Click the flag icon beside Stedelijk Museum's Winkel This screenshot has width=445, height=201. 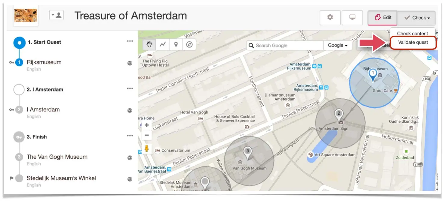11,178
